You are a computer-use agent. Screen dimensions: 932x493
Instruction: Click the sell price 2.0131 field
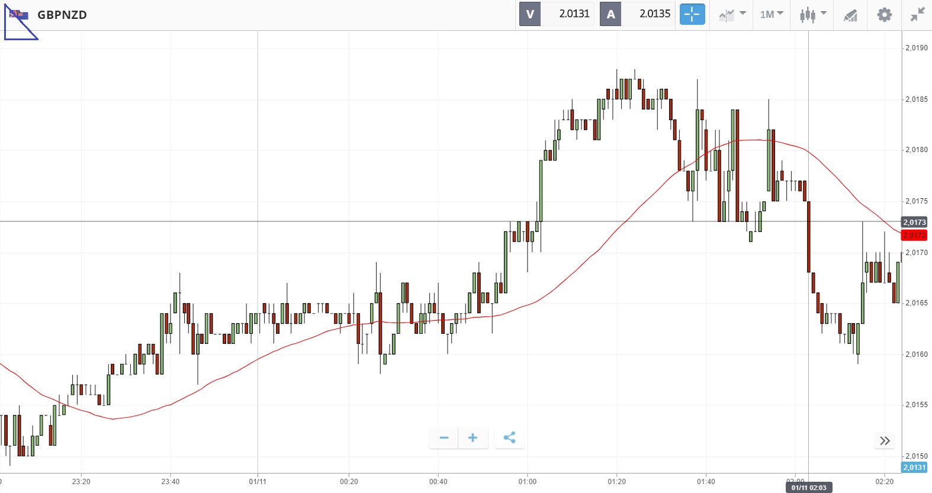click(574, 14)
